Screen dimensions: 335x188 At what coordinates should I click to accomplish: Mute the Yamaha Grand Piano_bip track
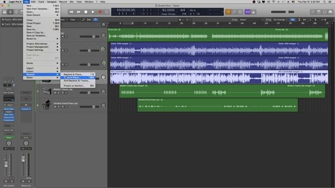tap(55, 107)
